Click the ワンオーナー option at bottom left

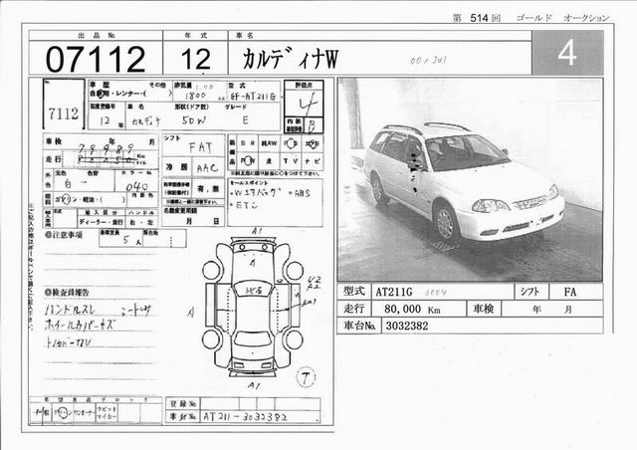tap(84, 413)
